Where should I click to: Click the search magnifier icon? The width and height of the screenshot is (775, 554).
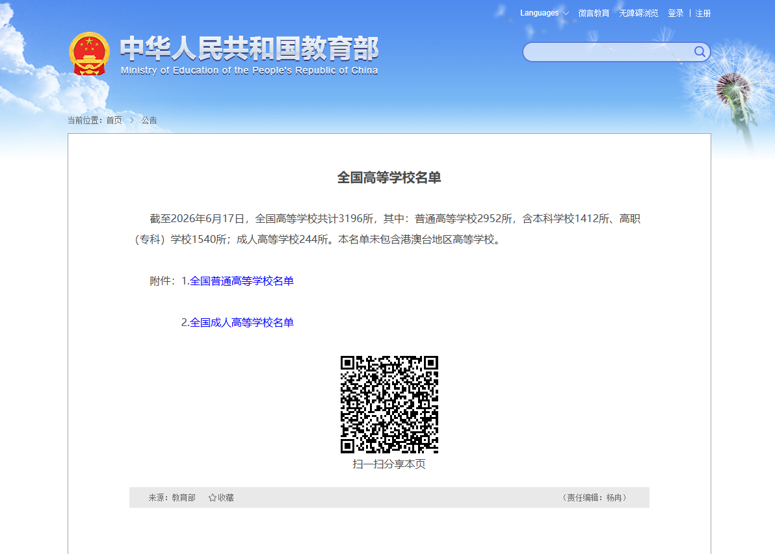pos(700,51)
